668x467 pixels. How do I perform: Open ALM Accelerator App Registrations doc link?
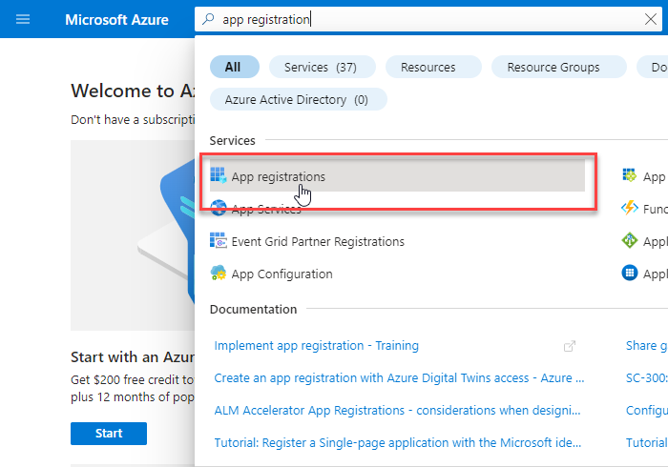[399, 410]
